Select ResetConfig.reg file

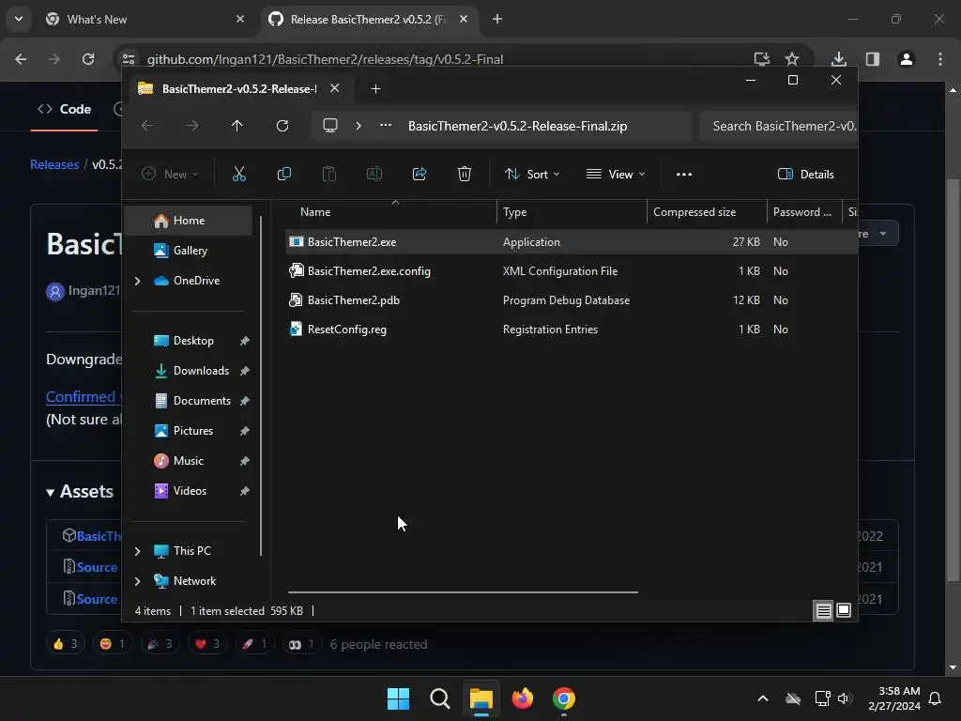572,330
